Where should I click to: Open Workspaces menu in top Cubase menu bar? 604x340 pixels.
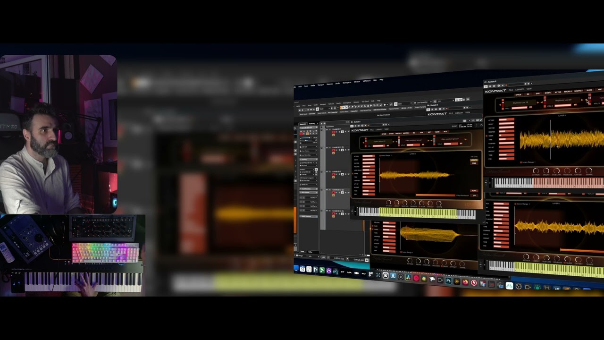[x=347, y=83]
